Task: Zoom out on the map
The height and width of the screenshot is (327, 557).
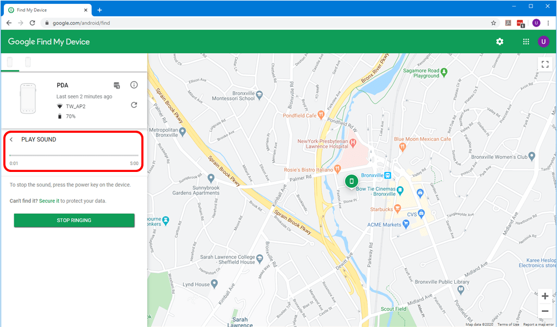Action: coord(545,311)
